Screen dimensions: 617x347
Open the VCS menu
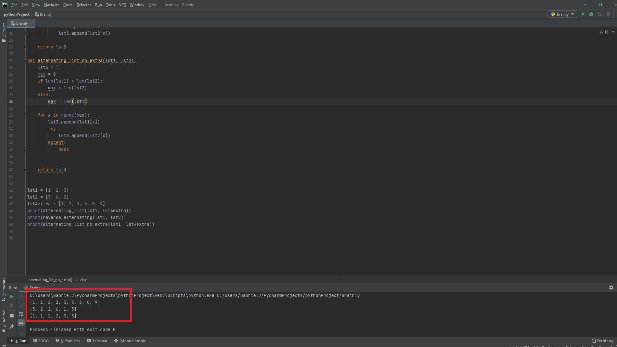tap(122, 5)
